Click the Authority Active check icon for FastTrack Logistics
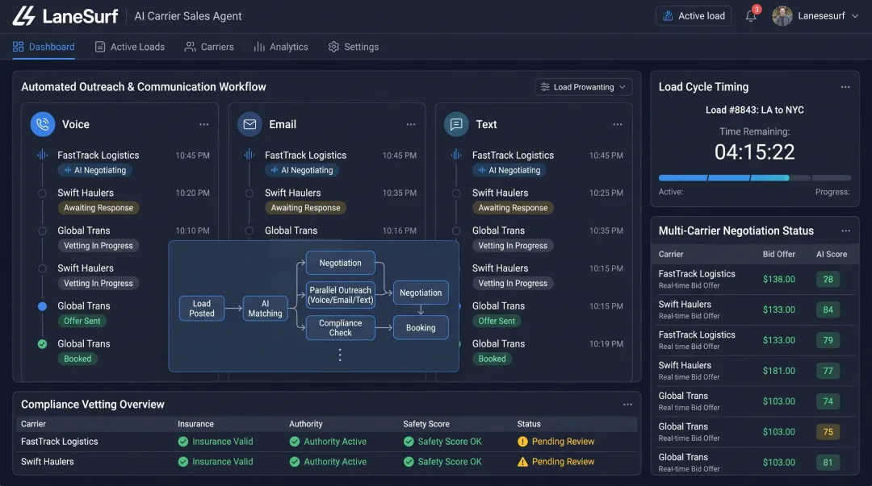 (x=295, y=442)
